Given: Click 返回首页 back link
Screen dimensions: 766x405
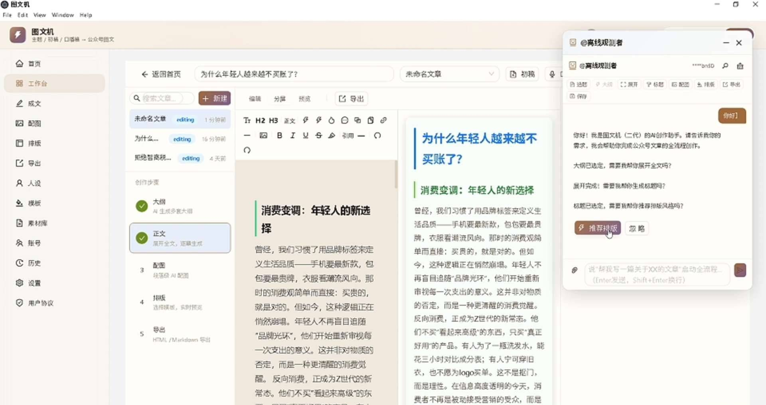Looking at the screenshot, I should click(161, 74).
